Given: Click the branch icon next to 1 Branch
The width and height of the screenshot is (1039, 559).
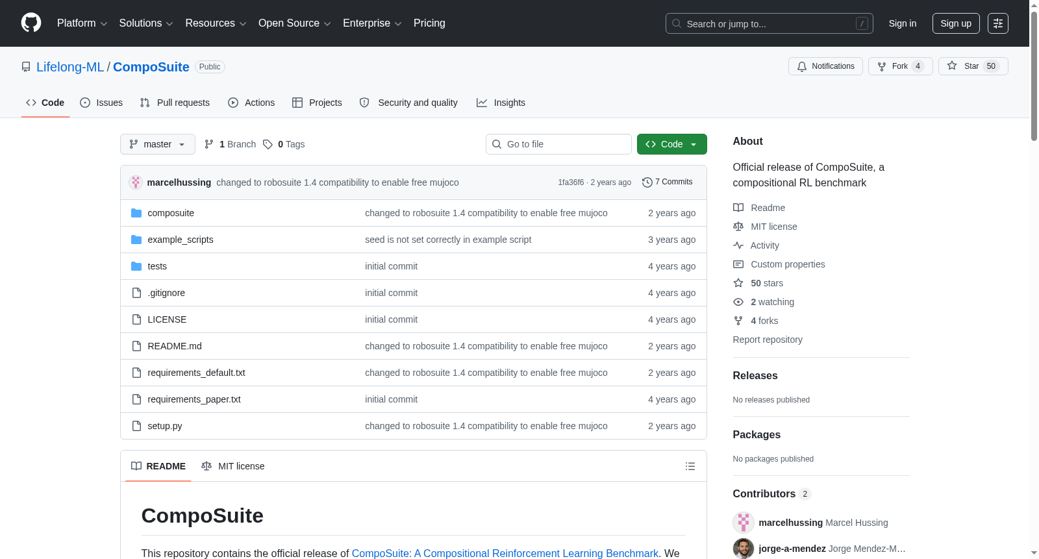Looking at the screenshot, I should tap(209, 144).
